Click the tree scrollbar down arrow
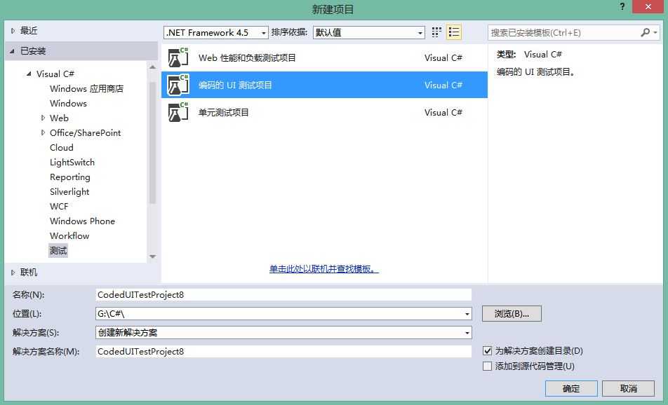Screen dimensions: 668x405 (152, 256)
